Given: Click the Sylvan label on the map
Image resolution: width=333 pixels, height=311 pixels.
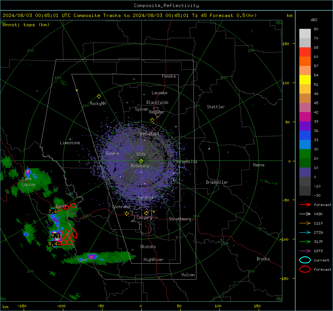Looking at the screenshot, I should click(141, 109).
